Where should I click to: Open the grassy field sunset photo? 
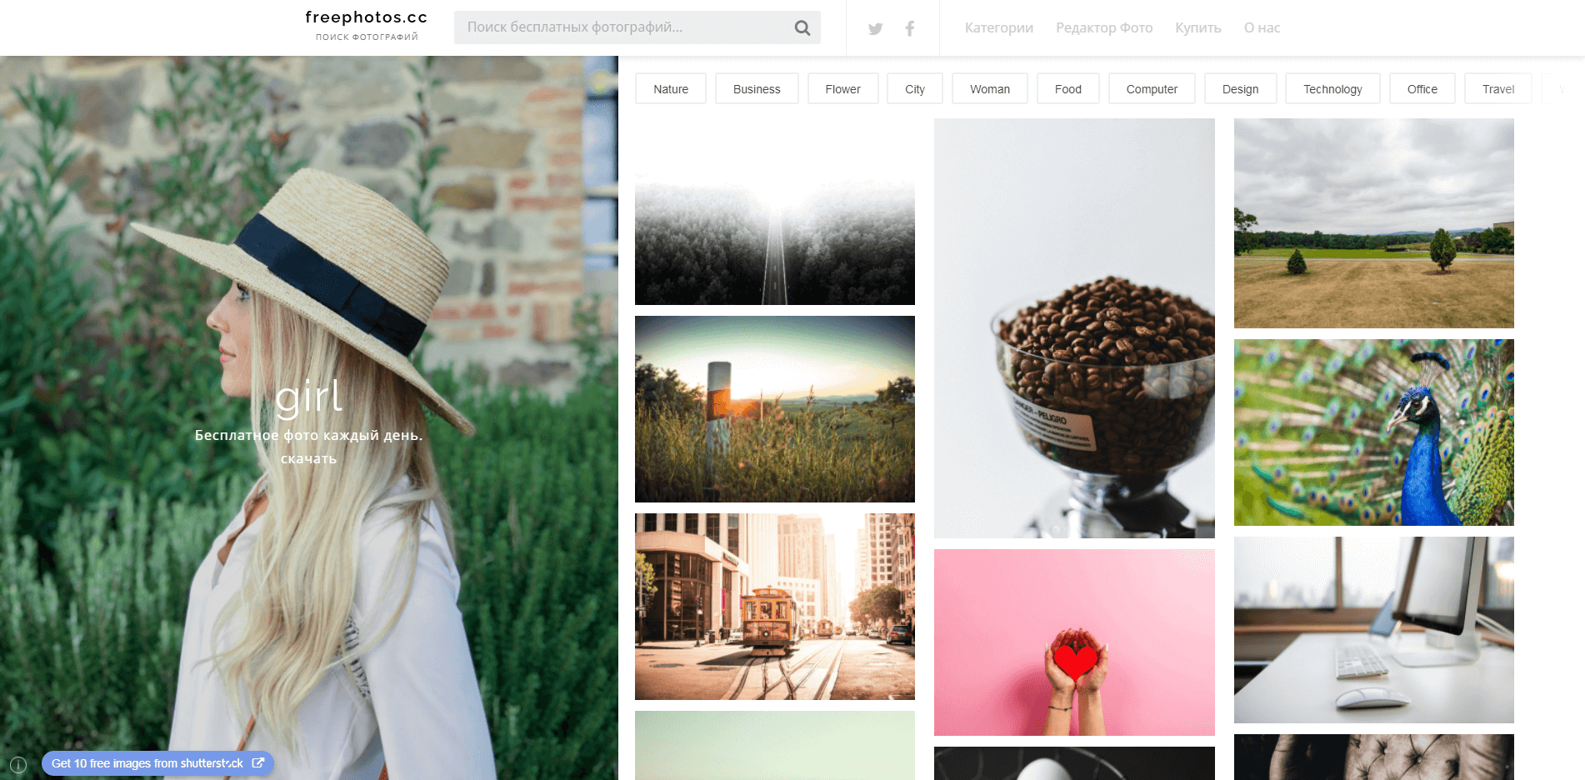(x=775, y=409)
